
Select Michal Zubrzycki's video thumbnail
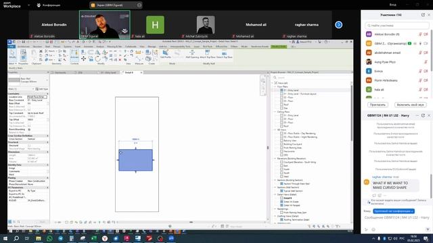point(206,25)
